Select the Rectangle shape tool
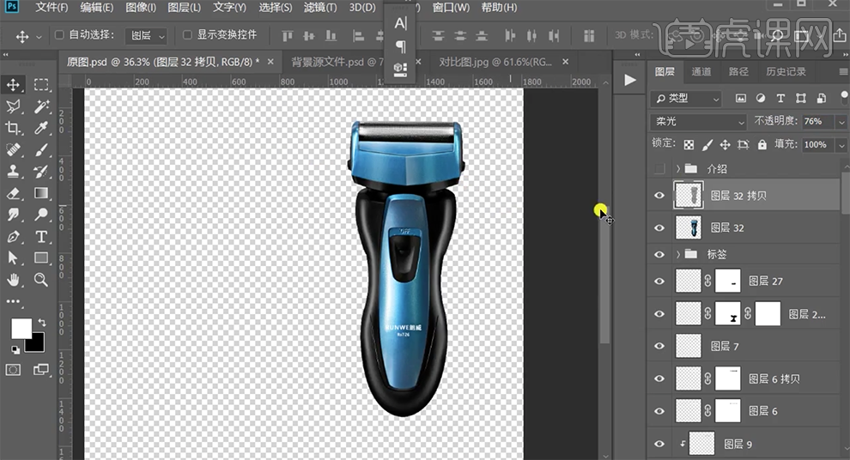The height and width of the screenshot is (460, 850). point(41,258)
